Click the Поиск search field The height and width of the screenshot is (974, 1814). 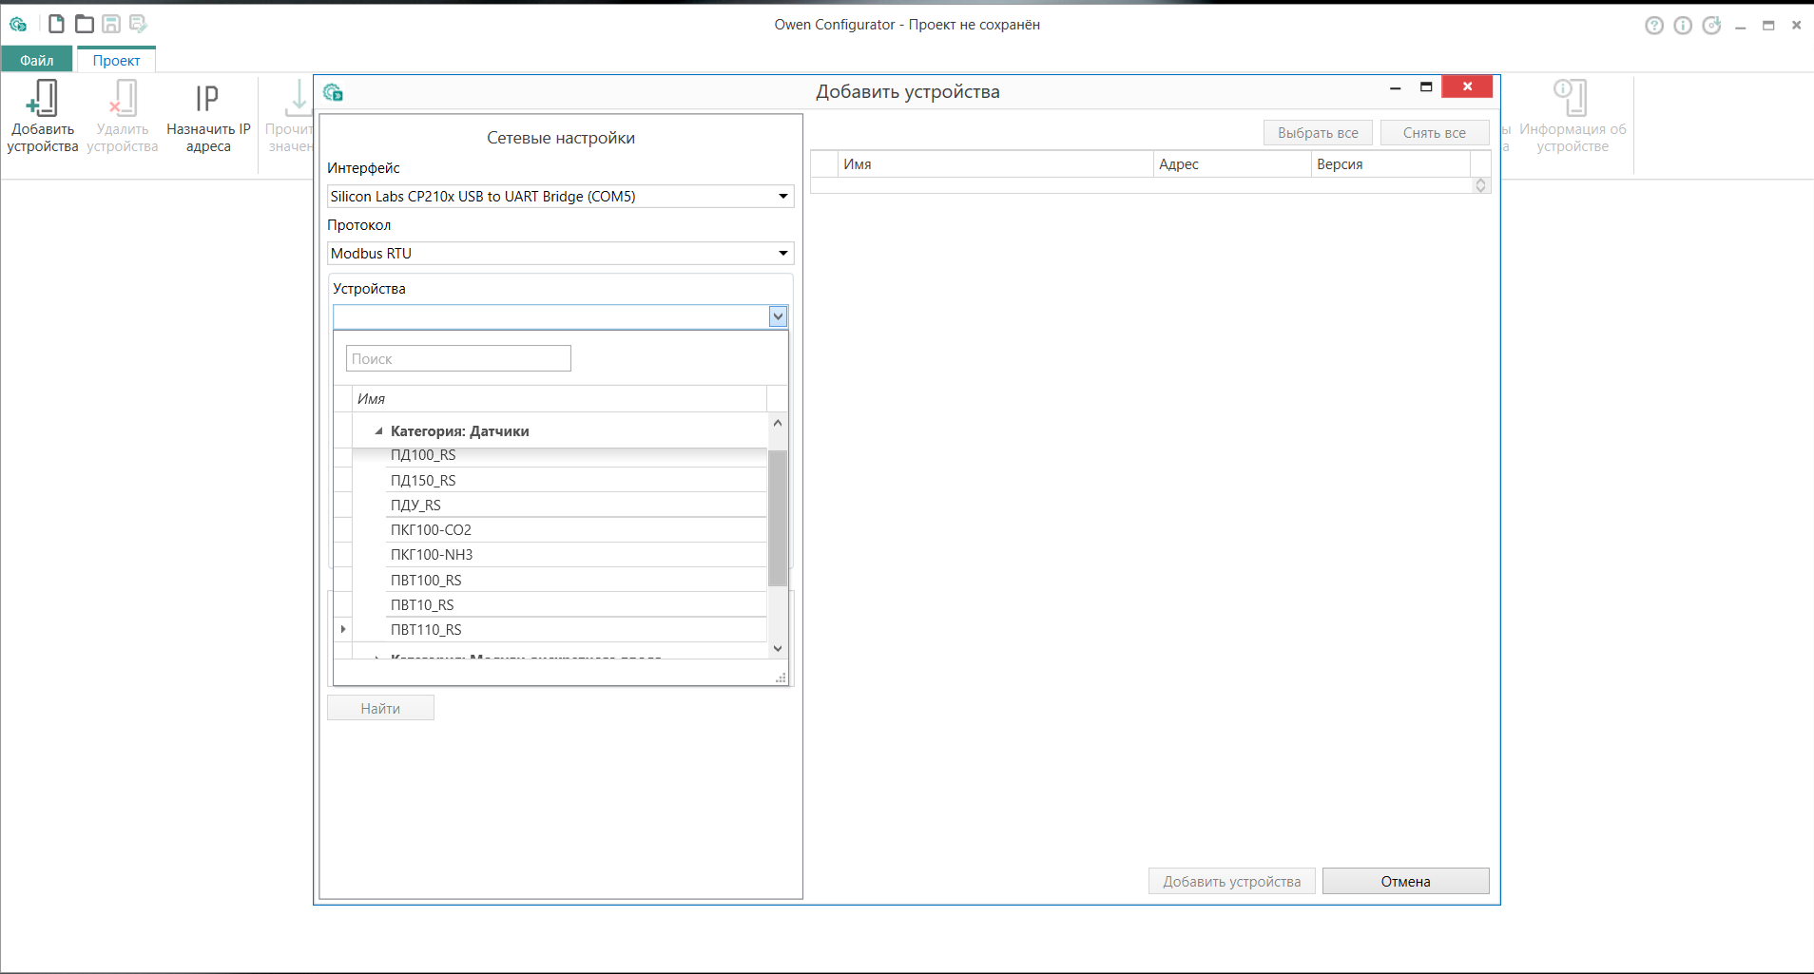tap(458, 358)
